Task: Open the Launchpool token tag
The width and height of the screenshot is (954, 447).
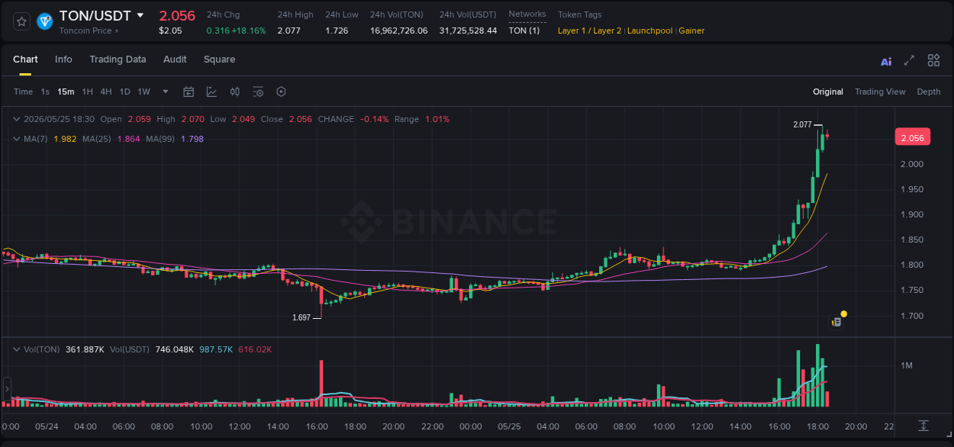Action: (649, 31)
